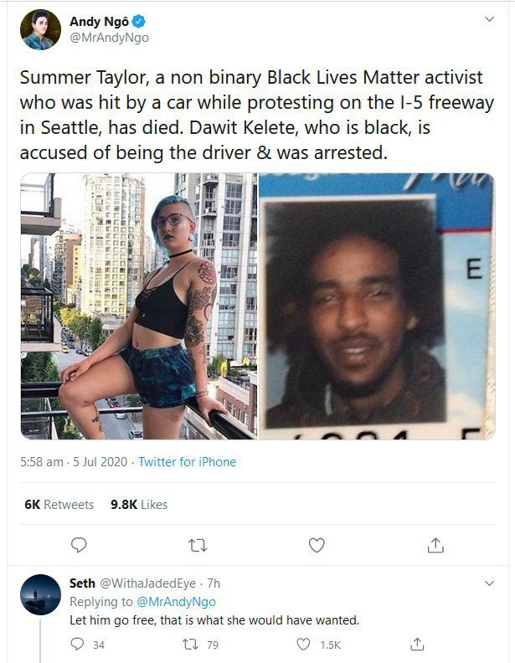This screenshot has height=663, width=515.
Task: Open Andy Ngô's profile avatar
Action: click(x=40, y=30)
